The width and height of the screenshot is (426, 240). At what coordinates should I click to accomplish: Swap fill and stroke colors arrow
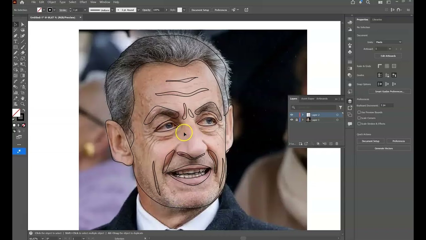pos(24,110)
